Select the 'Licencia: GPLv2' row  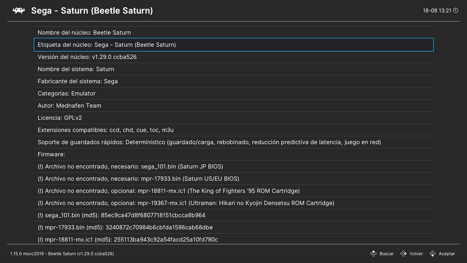click(x=233, y=118)
